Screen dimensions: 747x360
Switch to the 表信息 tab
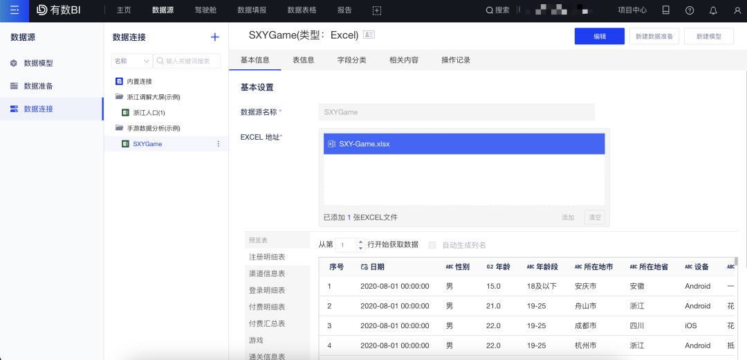pos(303,60)
